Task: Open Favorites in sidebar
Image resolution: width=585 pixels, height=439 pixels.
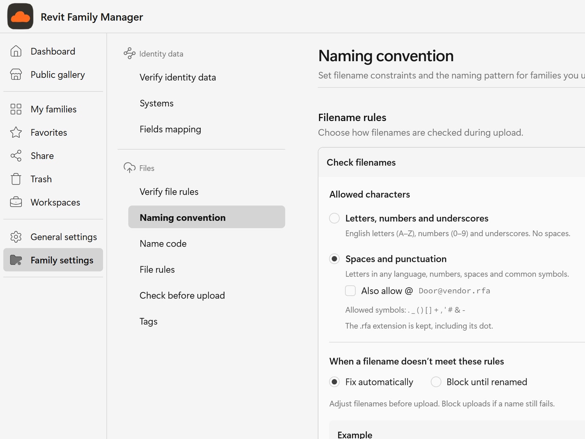Action: coord(53,132)
